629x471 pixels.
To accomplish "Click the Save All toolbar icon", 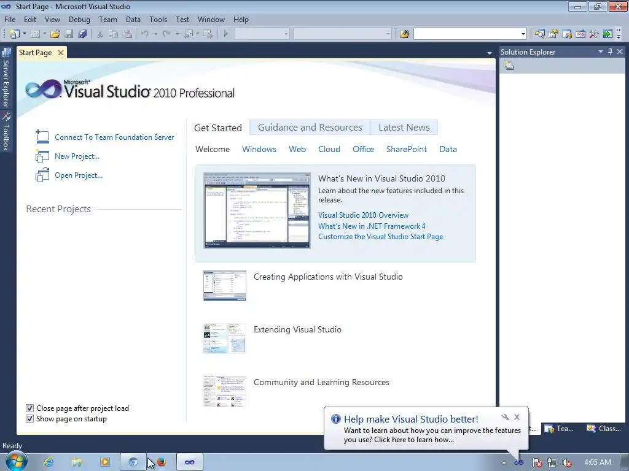I will [x=83, y=34].
